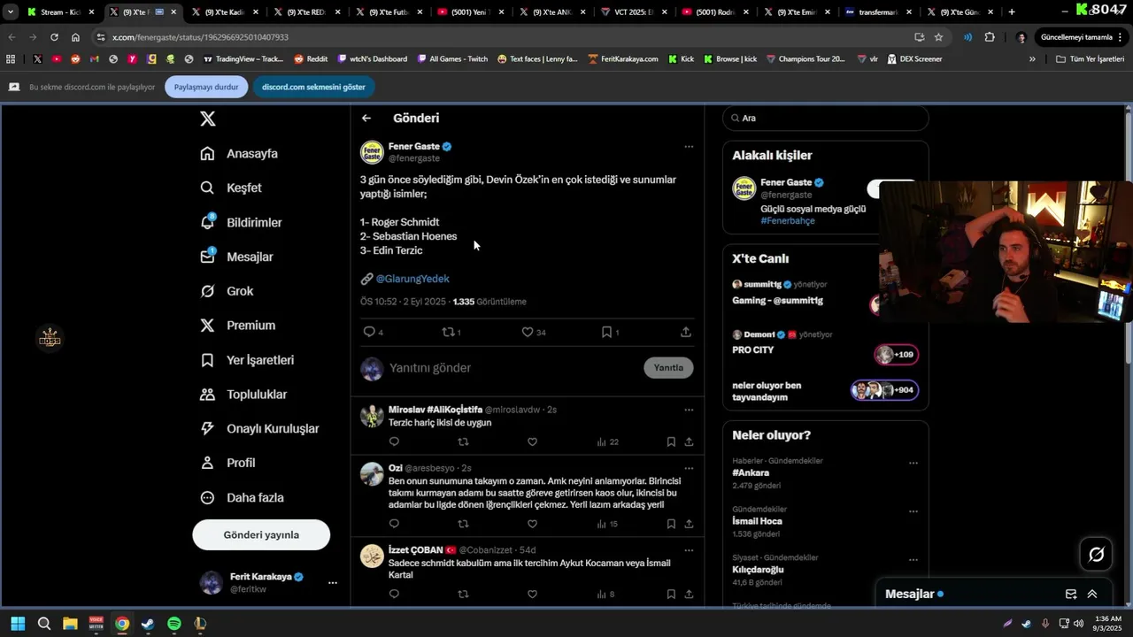
Task: Open a new browser tab
Action: coord(1012,12)
